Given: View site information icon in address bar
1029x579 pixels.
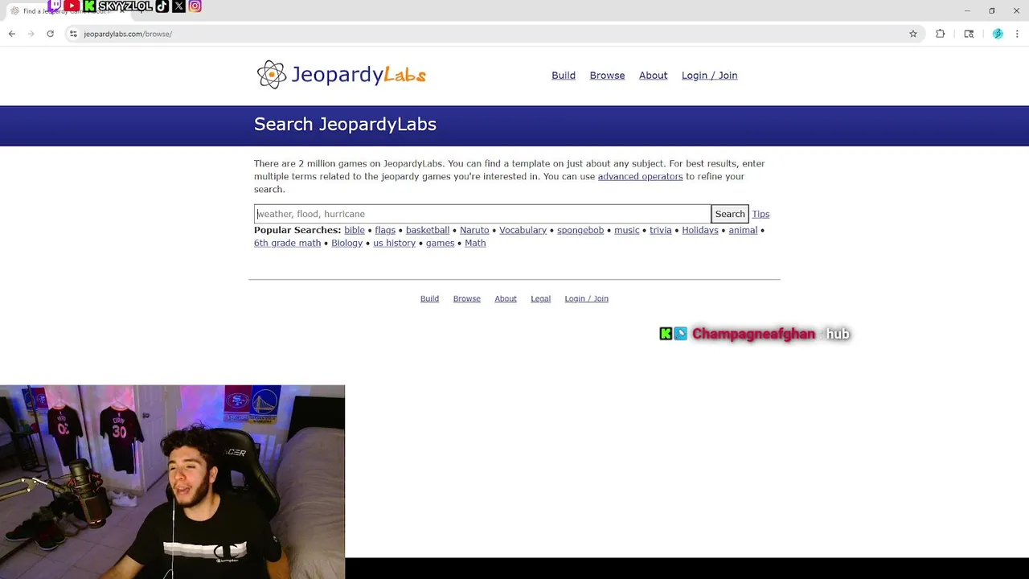Looking at the screenshot, I should (x=73, y=34).
